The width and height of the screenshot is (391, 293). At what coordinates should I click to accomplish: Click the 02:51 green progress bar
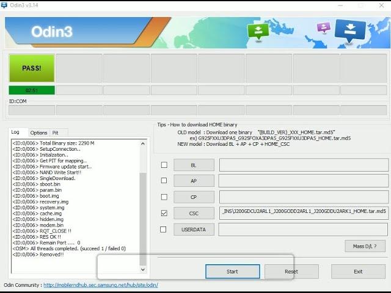[x=32, y=90]
